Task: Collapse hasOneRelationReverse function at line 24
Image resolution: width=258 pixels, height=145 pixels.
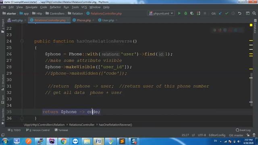Action: pos(22,41)
